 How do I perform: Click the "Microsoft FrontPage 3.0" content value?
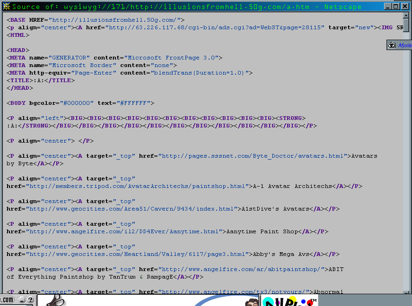[x=171, y=58]
